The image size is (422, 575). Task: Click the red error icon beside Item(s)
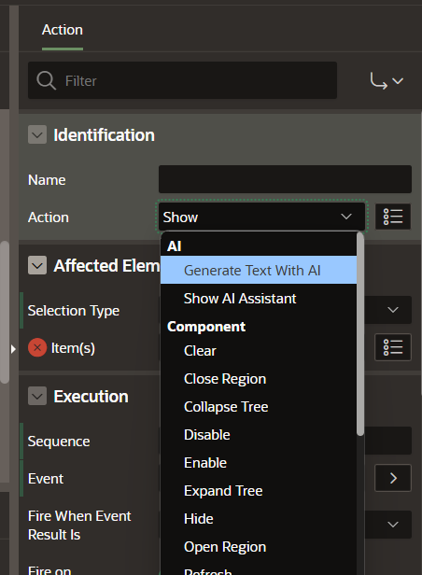click(37, 347)
